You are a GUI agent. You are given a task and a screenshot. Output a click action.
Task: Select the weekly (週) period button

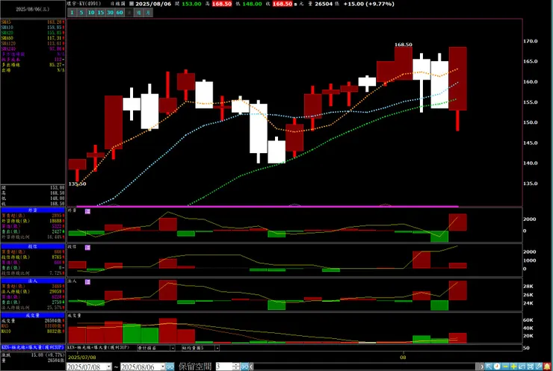click(138, 13)
